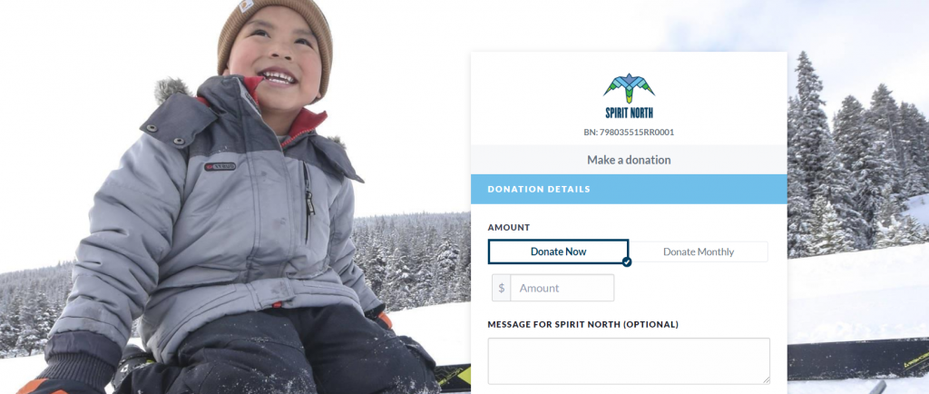Focus the Amount input field

pos(562,288)
